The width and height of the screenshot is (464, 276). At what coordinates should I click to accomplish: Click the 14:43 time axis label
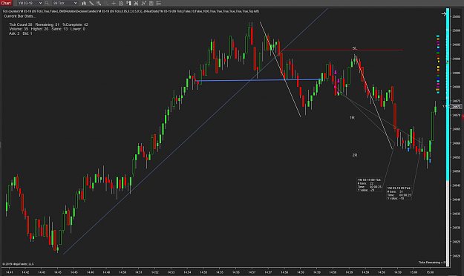point(42,272)
